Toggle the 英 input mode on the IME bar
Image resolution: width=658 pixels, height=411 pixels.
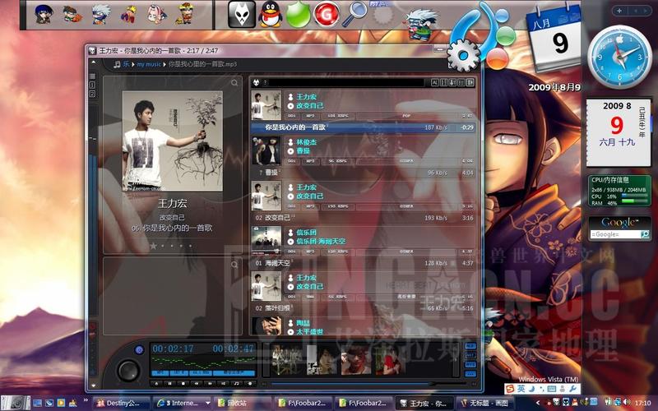(x=521, y=389)
